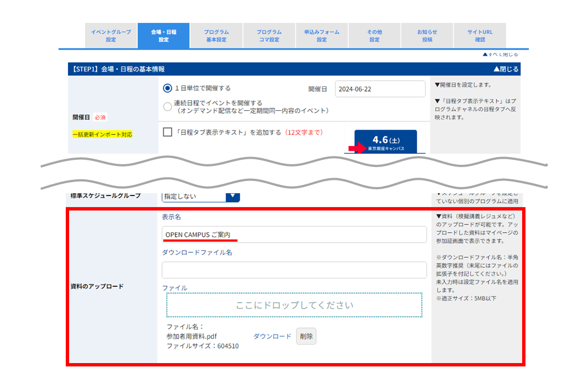The width and height of the screenshot is (584, 377).
Task: Click the 表示名 field OPEN CAMPUS ご案内
Action: click(x=294, y=234)
